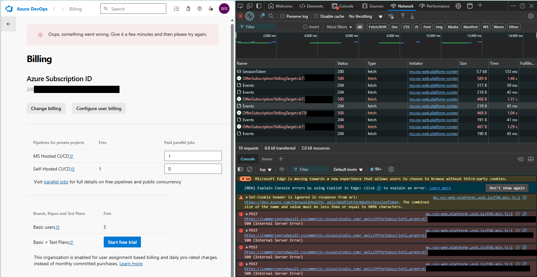
Task: Click Configure user billing button
Action: (x=99, y=108)
